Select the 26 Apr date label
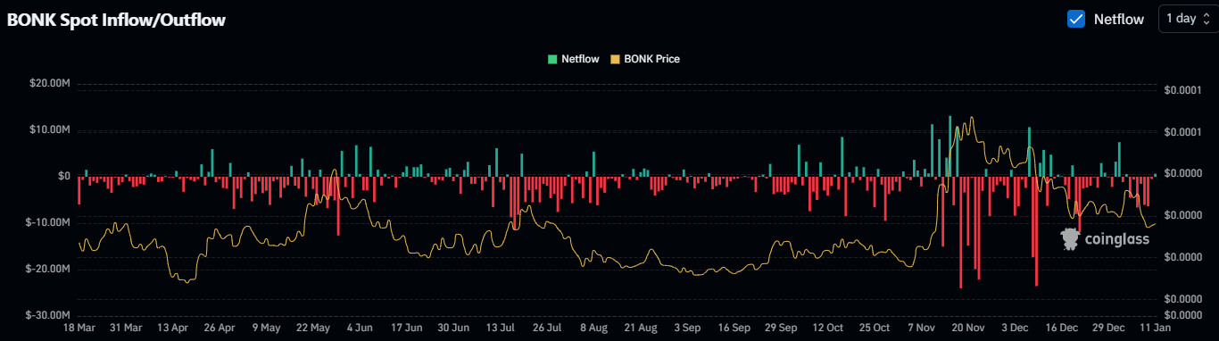 pyautogui.click(x=220, y=328)
